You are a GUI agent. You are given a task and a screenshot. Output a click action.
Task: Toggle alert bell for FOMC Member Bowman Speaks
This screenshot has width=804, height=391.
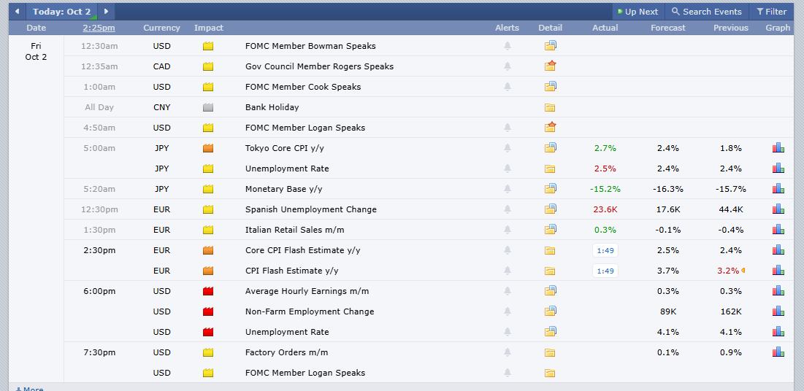tap(508, 46)
